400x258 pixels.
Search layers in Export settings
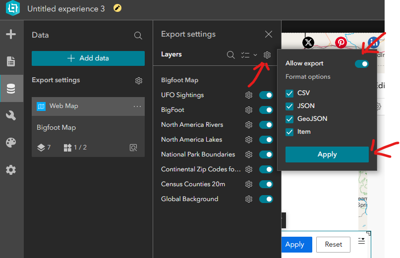[x=230, y=55]
